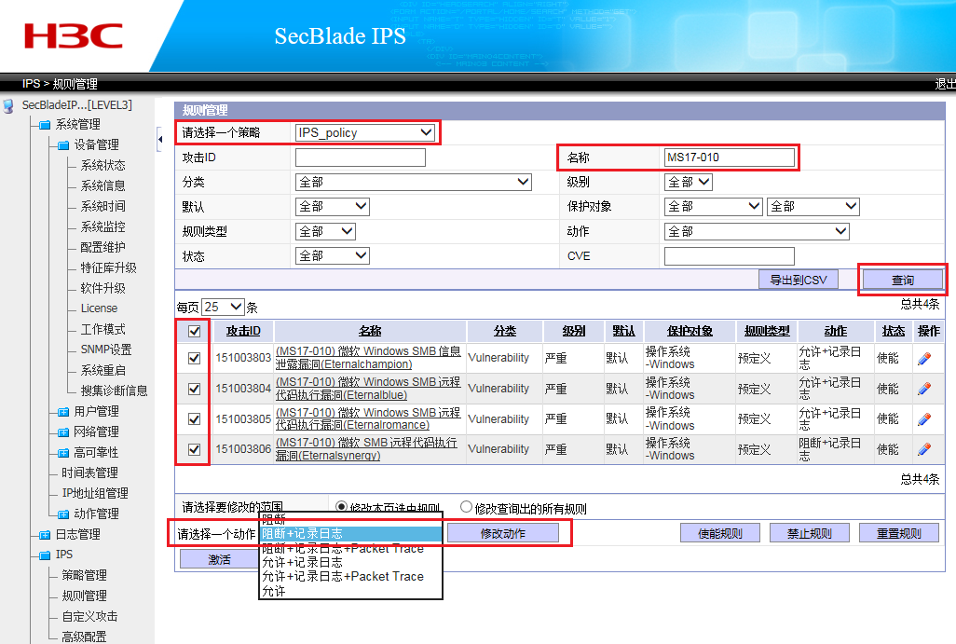Click the 修改动作 button
The height and width of the screenshot is (644, 956).
point(503,534)
